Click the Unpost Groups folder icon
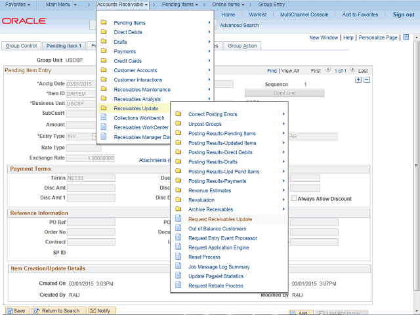Screen dimensions: 420x315 click(x=178, y=123)
